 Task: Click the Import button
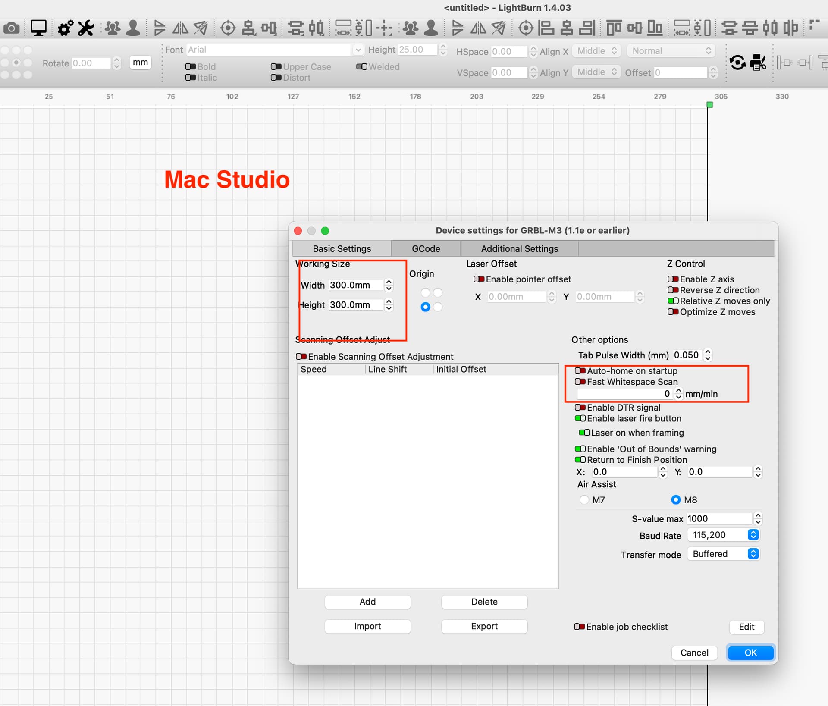point(367,626)
